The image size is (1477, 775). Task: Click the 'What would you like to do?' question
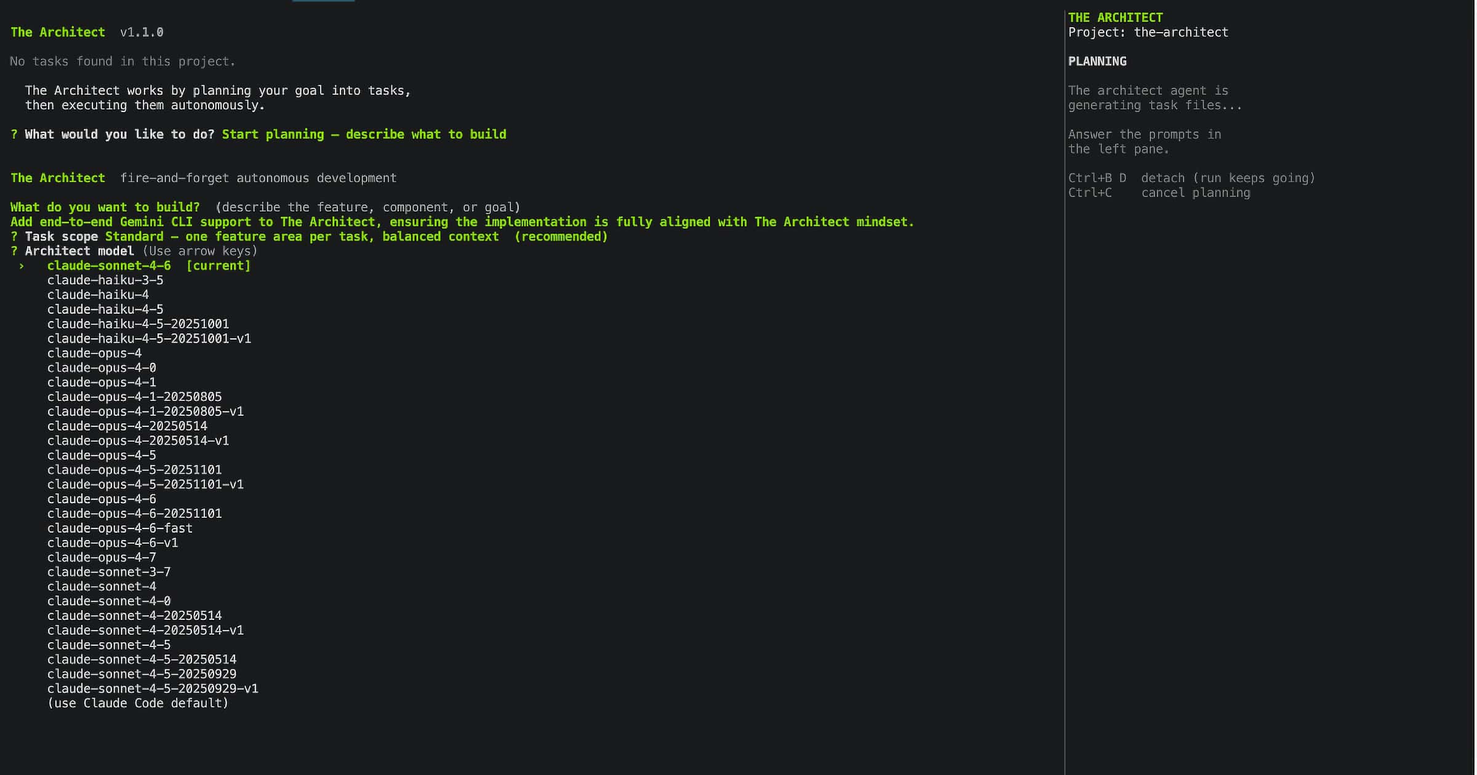click(119, 135)
